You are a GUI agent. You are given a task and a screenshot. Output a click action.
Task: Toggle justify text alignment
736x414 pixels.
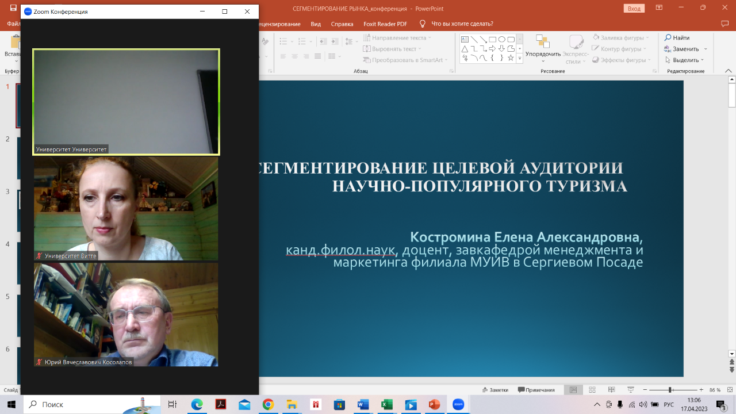[317, 56]
